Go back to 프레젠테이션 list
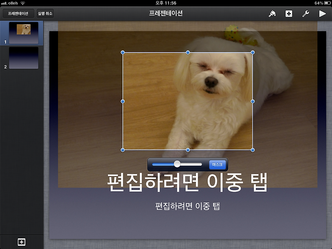 click(x=18, y=13)
